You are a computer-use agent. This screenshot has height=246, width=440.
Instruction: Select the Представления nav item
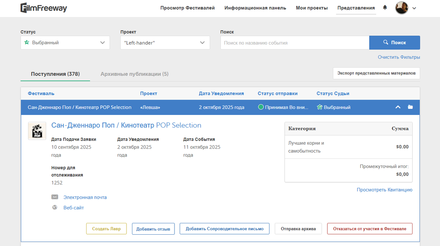(x=356, y=8)
